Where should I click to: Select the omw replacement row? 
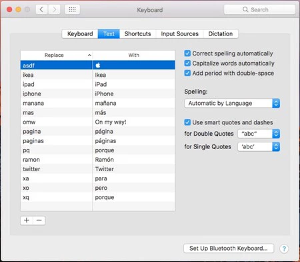(x=97, y=122)
